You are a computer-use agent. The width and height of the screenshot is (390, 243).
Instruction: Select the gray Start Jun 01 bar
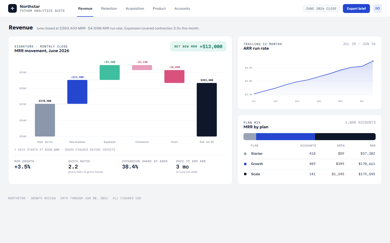click(x=45, y=120)
